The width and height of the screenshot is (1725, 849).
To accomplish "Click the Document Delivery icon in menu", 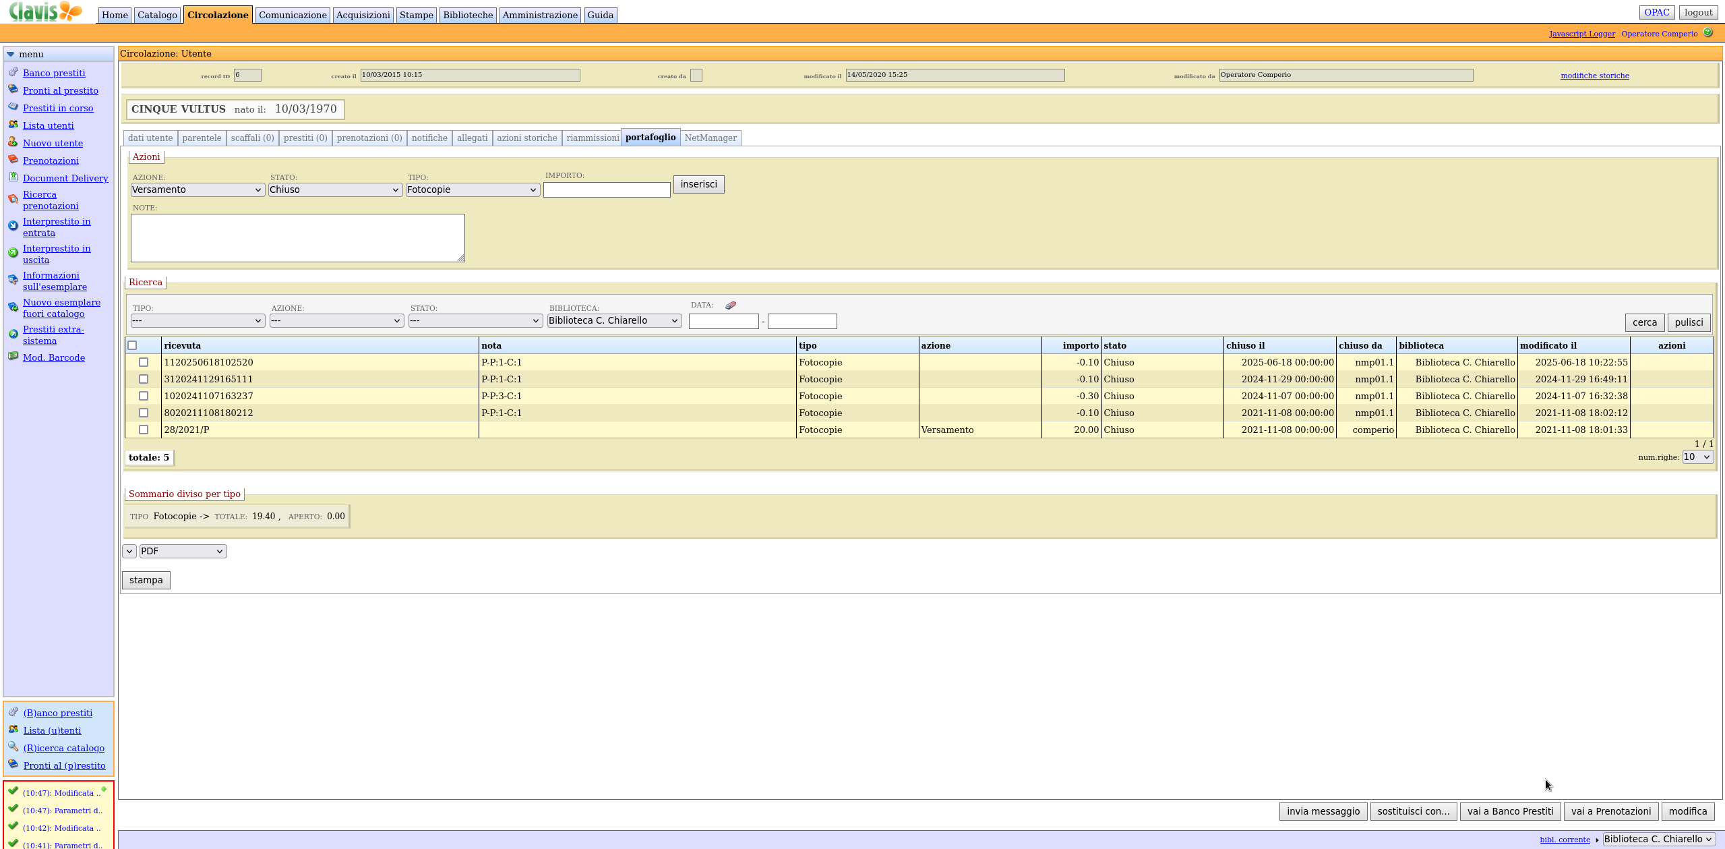I will pyautogui.click(x=13, y=177).
